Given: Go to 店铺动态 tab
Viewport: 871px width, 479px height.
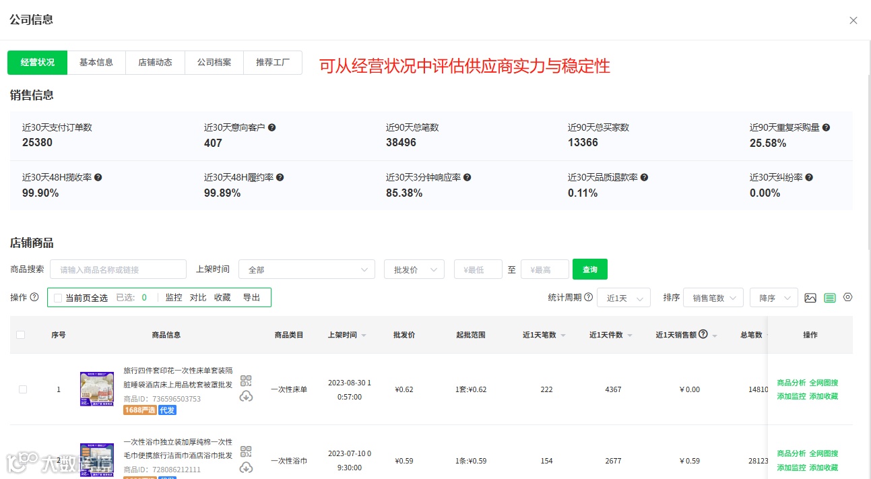Looking at the screenshot, I should tap(155, 62).
